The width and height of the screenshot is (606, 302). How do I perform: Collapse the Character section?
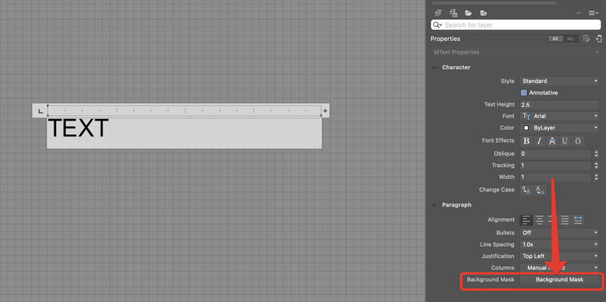click(434, 67)
